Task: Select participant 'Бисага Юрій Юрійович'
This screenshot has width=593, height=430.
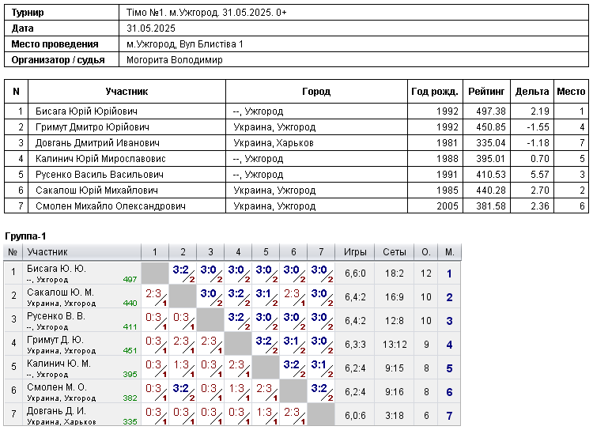Action: [86, 111]
